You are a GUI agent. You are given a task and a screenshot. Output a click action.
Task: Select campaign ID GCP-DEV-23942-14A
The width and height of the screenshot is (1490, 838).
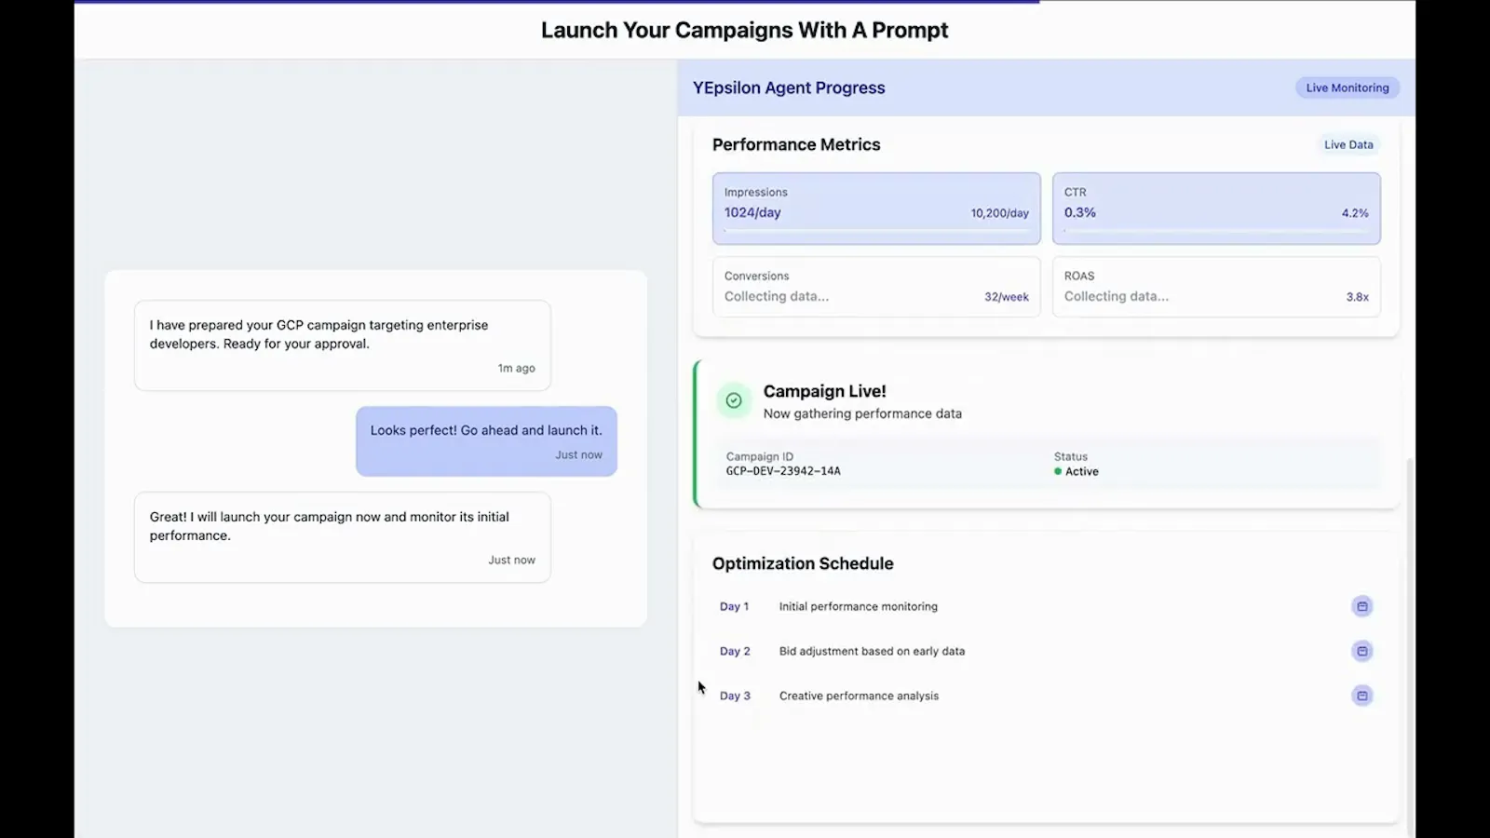(x=783, y=471)
